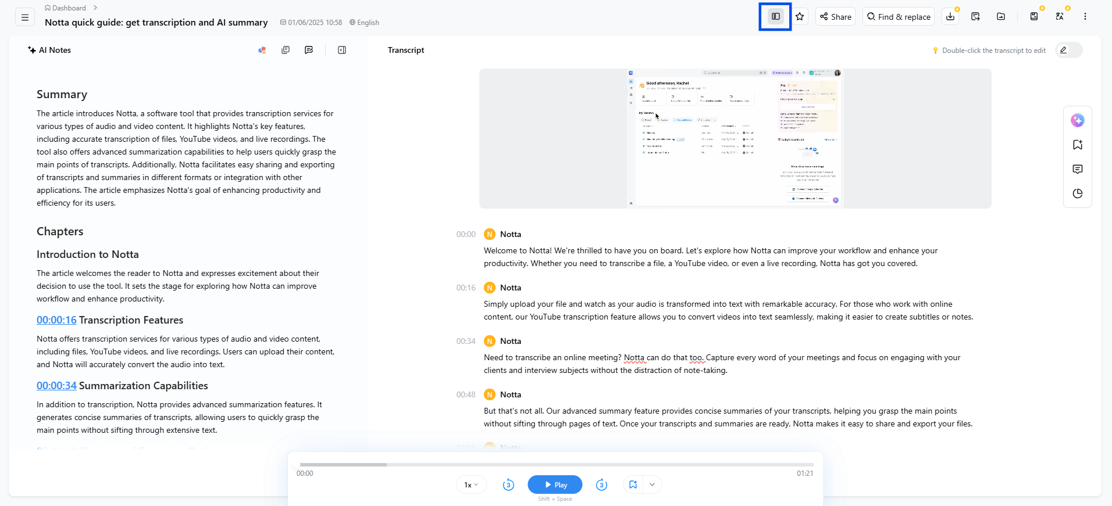The width and height of the screenshot is (1112, 506).
Task: Star this recording as favorite
Action: (800, 17)
